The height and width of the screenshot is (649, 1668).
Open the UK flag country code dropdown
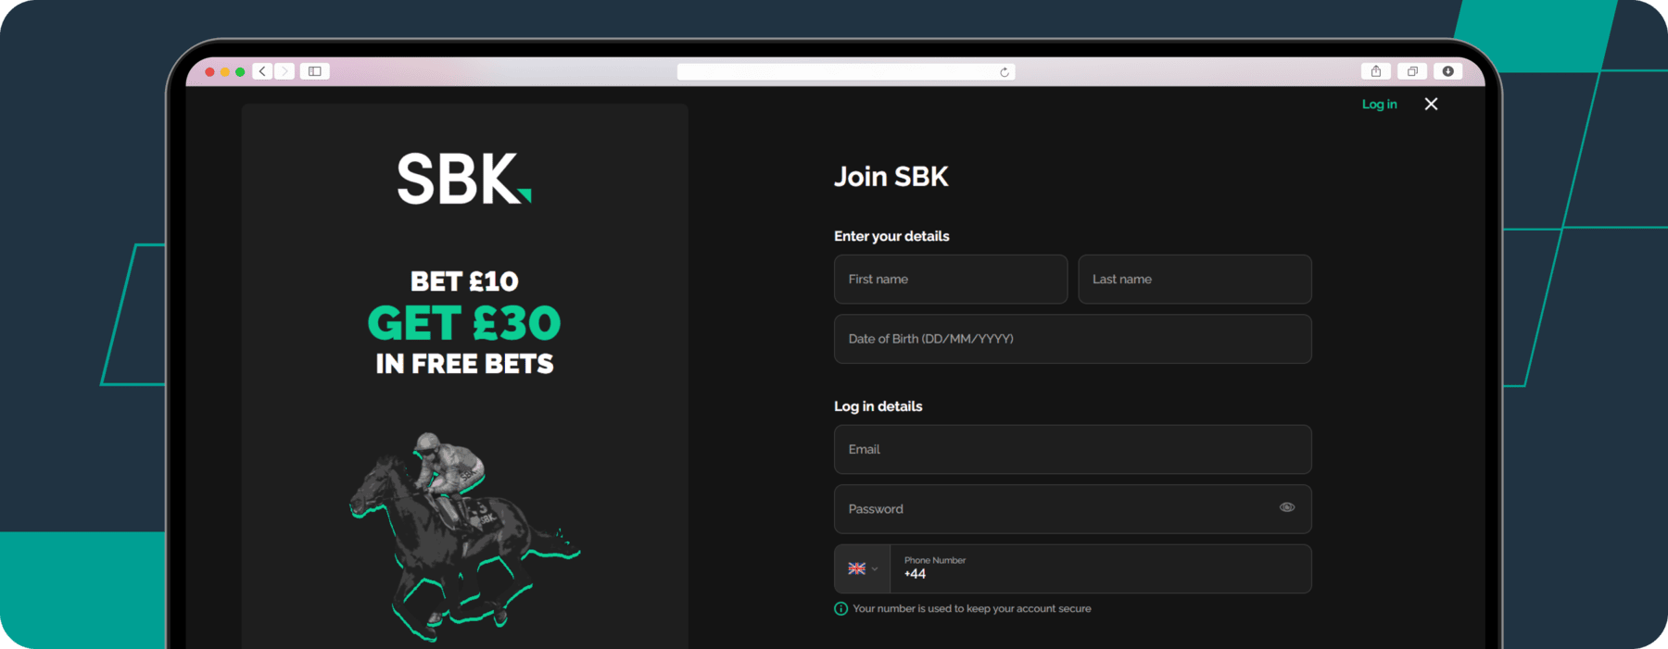(x=862, y=568)
